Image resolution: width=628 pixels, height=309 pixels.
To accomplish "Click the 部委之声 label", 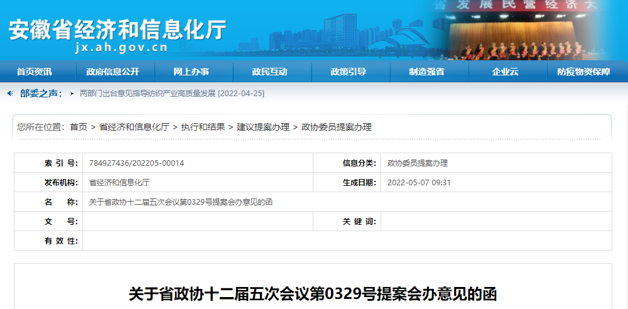I will 41,94.
